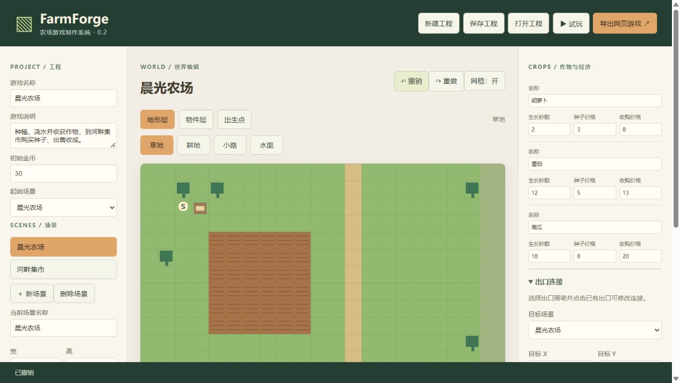The image size is (680, 383).
Task: Click 南瓜 生长秒数 field showing 18
Action: pyautogui.click(x=549, y=256)
